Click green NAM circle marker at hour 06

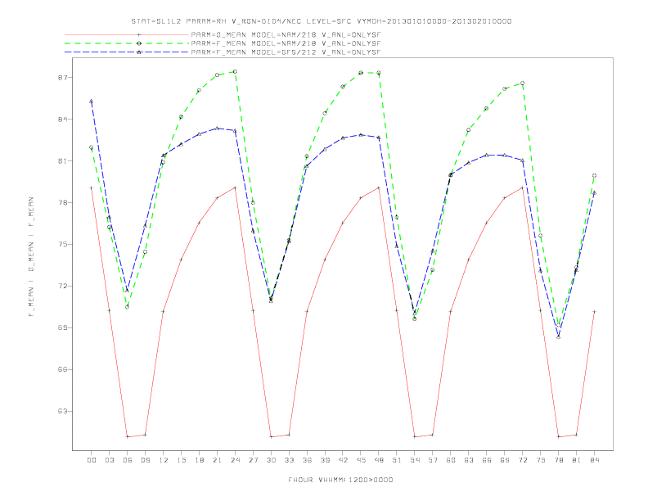point(128,307)
